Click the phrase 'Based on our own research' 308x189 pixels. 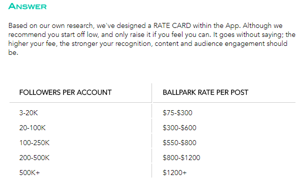click(50, 25)
